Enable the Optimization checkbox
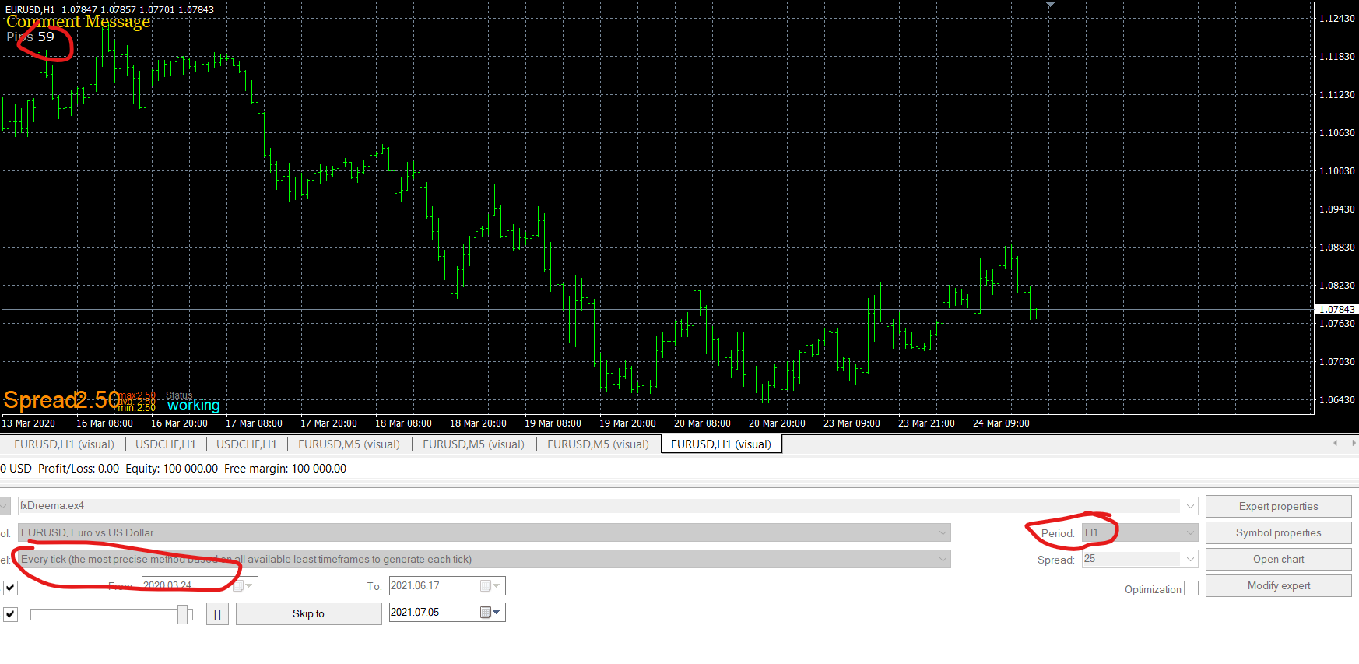 coord(1191,588)
